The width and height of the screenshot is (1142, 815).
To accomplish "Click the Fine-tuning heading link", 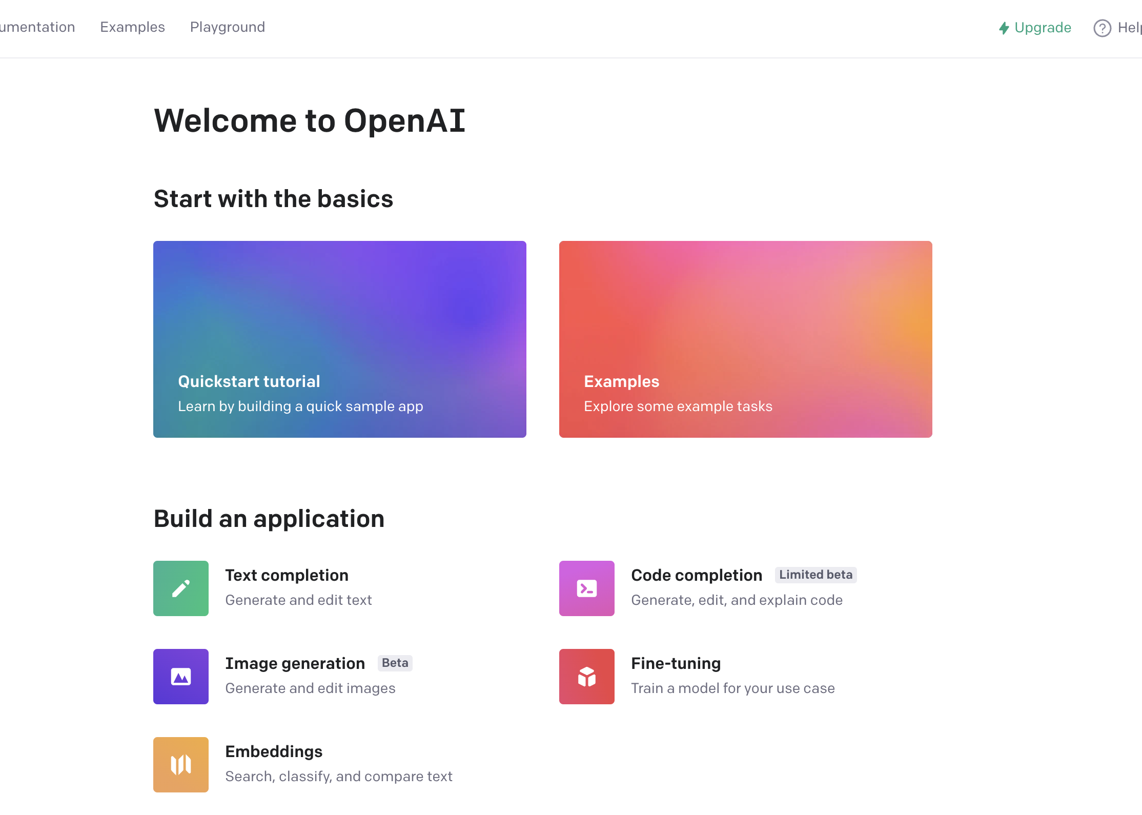I will point(676,663).
